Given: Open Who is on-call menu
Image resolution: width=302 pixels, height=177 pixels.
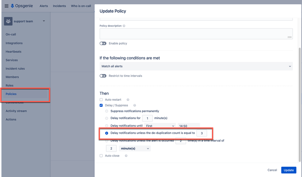Looking at the screenshot, I should [x=81, y=6].
